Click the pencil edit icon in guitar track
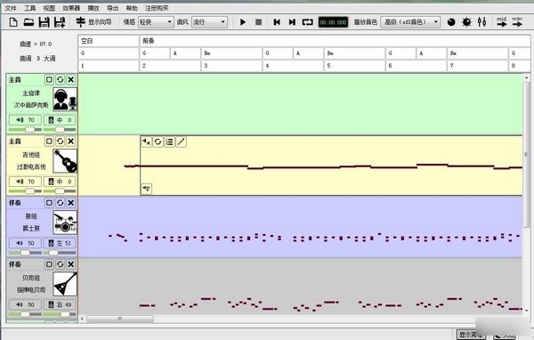This screenshot has height=340, width=534. 181,142
